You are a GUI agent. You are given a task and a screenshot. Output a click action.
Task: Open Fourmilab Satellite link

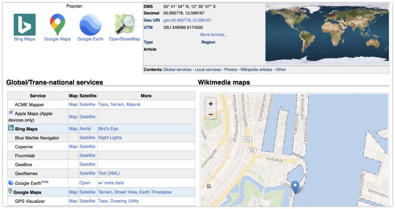pos(87,155)
